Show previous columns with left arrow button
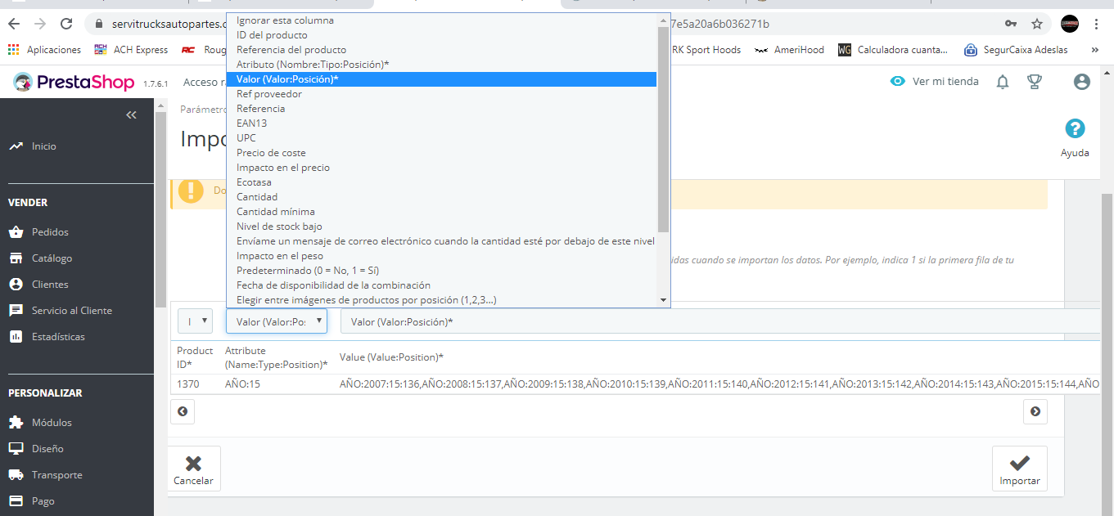 tap(183, 411)
